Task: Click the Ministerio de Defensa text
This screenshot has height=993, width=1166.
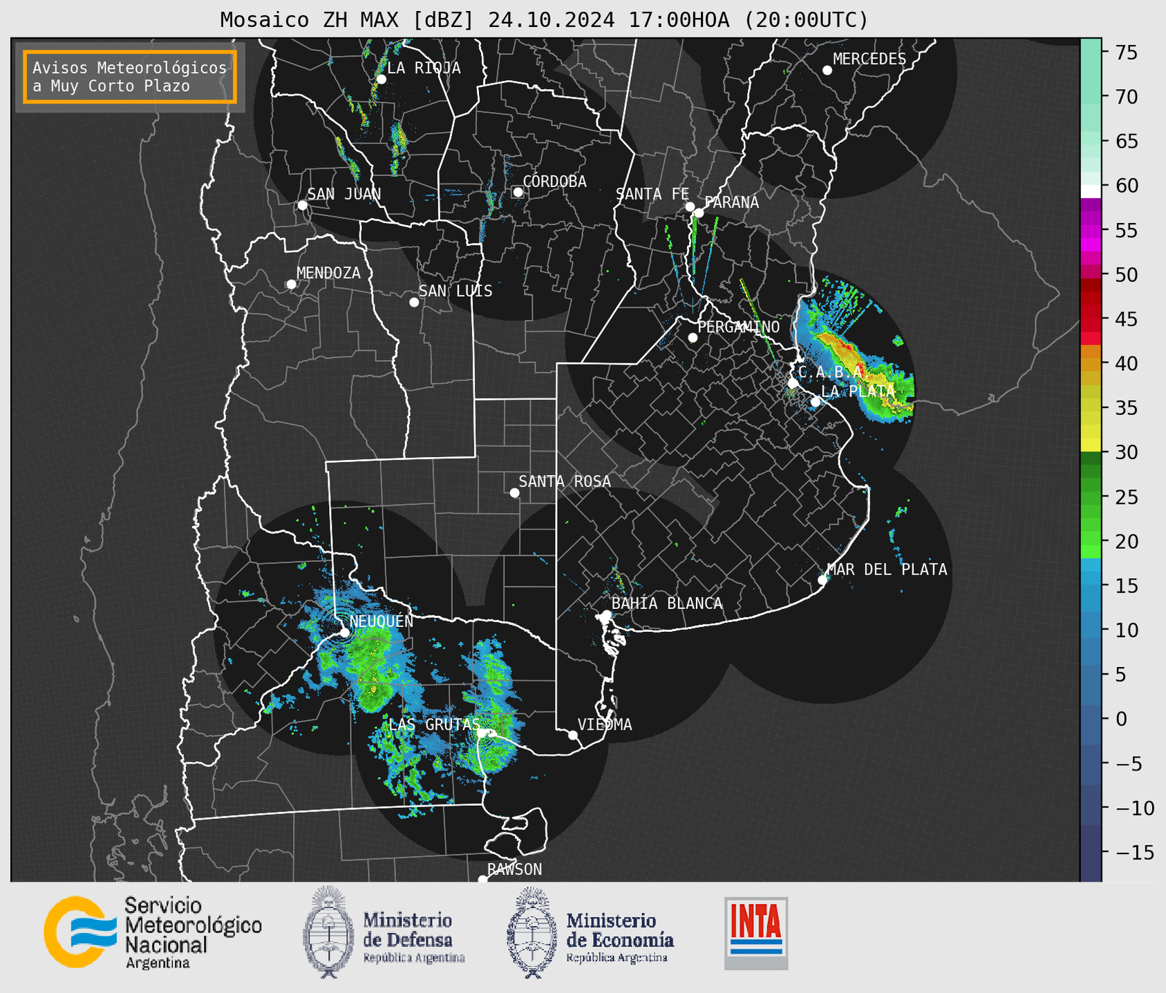Action: tap(413, 937)
